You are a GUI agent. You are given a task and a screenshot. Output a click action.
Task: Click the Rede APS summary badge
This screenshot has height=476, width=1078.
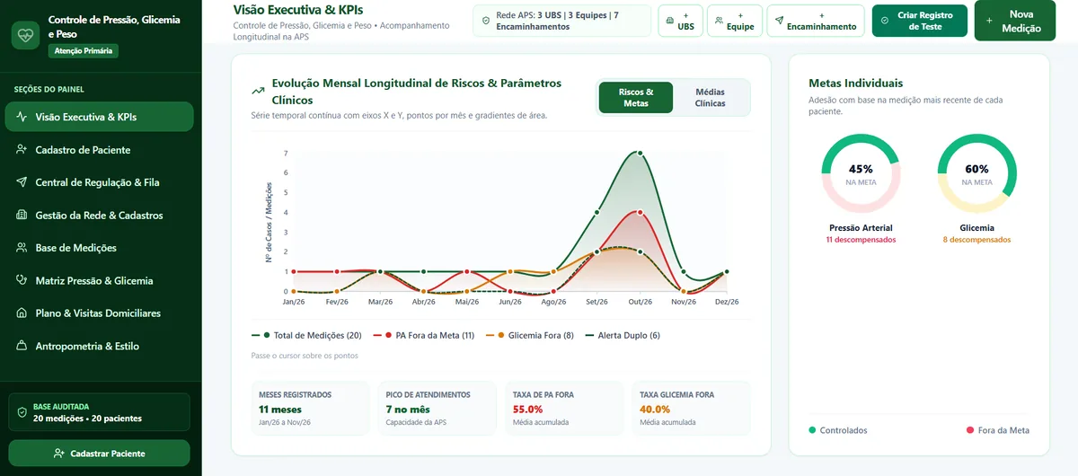[561, 21]
